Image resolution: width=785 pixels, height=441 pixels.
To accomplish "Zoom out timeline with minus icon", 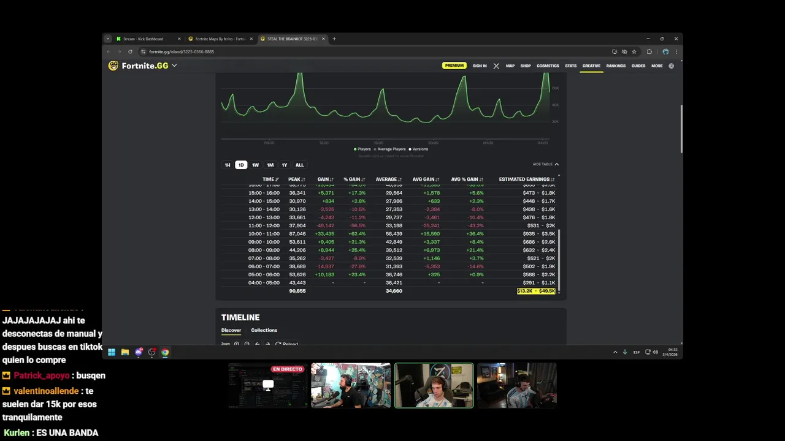I will pyautogui.click(x=247, y=344).
